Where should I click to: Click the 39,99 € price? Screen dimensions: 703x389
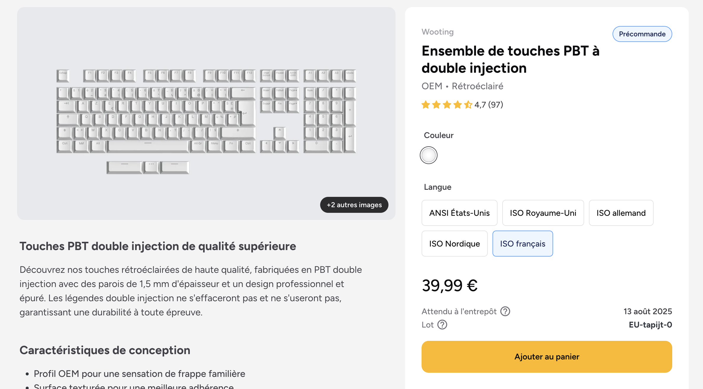click(450, 286)
